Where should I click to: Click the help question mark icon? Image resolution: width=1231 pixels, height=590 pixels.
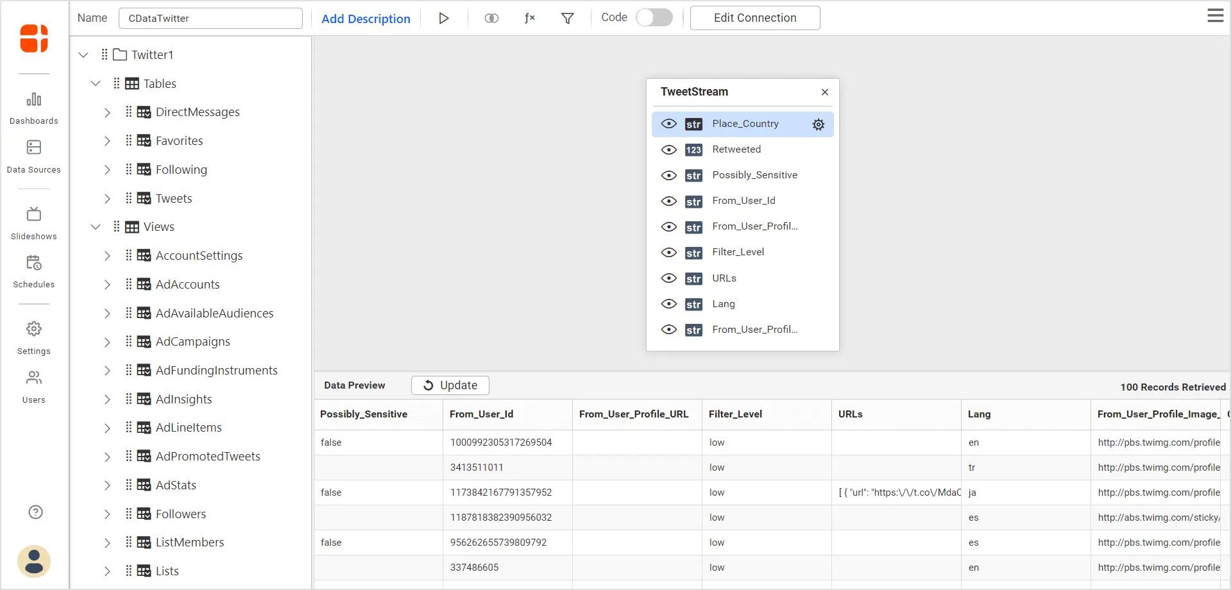tap(35, 512)
